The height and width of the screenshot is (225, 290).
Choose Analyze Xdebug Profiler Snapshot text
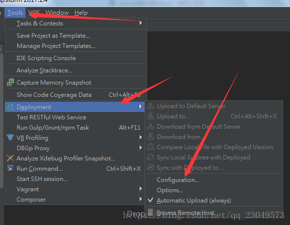66,158
